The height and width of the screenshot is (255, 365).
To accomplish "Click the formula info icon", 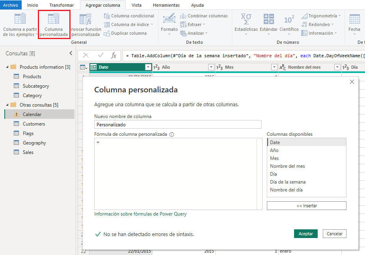I will coord(171,134).
